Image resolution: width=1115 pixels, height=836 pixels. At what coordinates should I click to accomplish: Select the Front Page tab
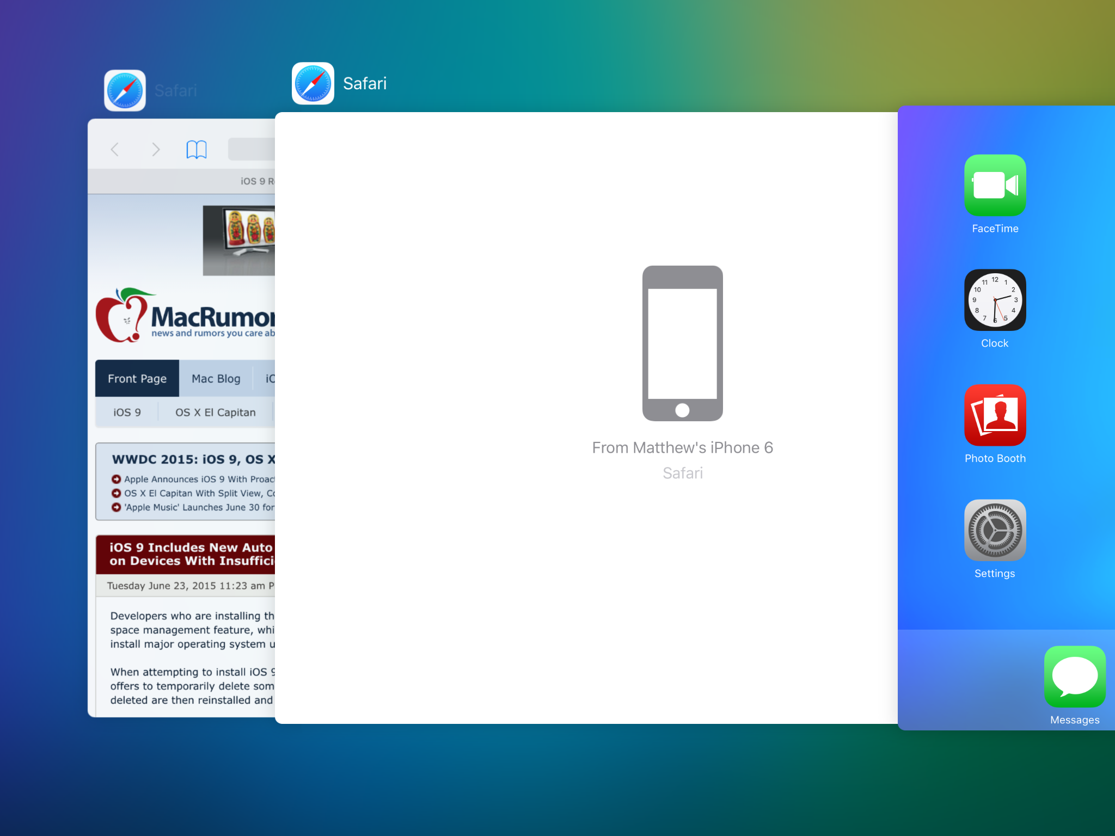point(137,379)
